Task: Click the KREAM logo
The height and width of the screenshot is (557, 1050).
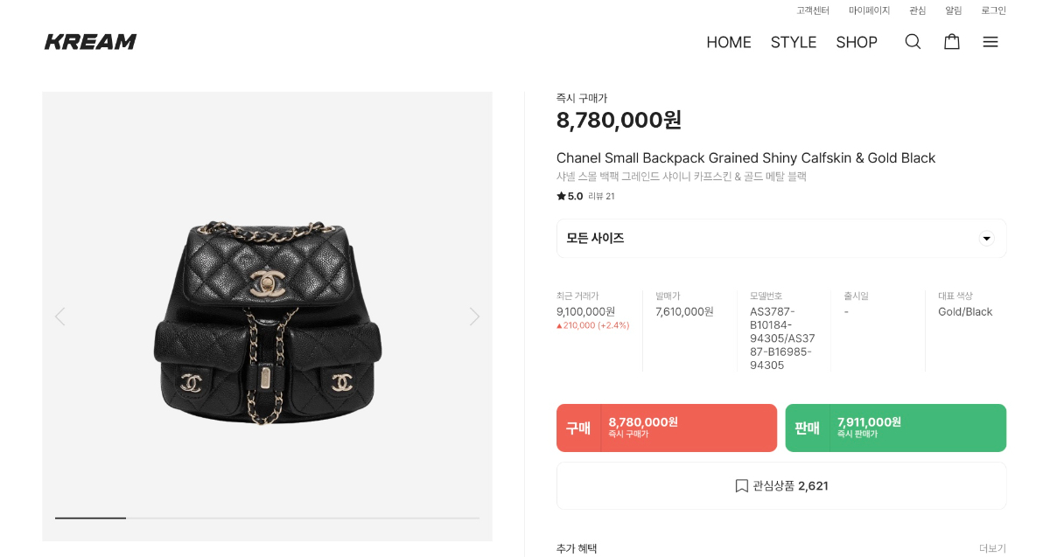Action: coord(91,42)
